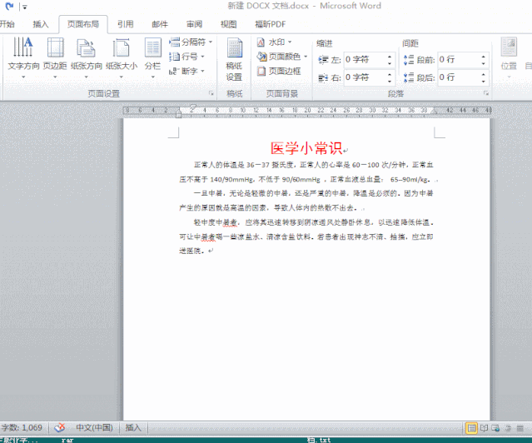Image resolution: width=532 pixels, height=443 pixels.
Task: Expand the Page Color (页面颜色) dropdown
Action: (x=283, y=57)
